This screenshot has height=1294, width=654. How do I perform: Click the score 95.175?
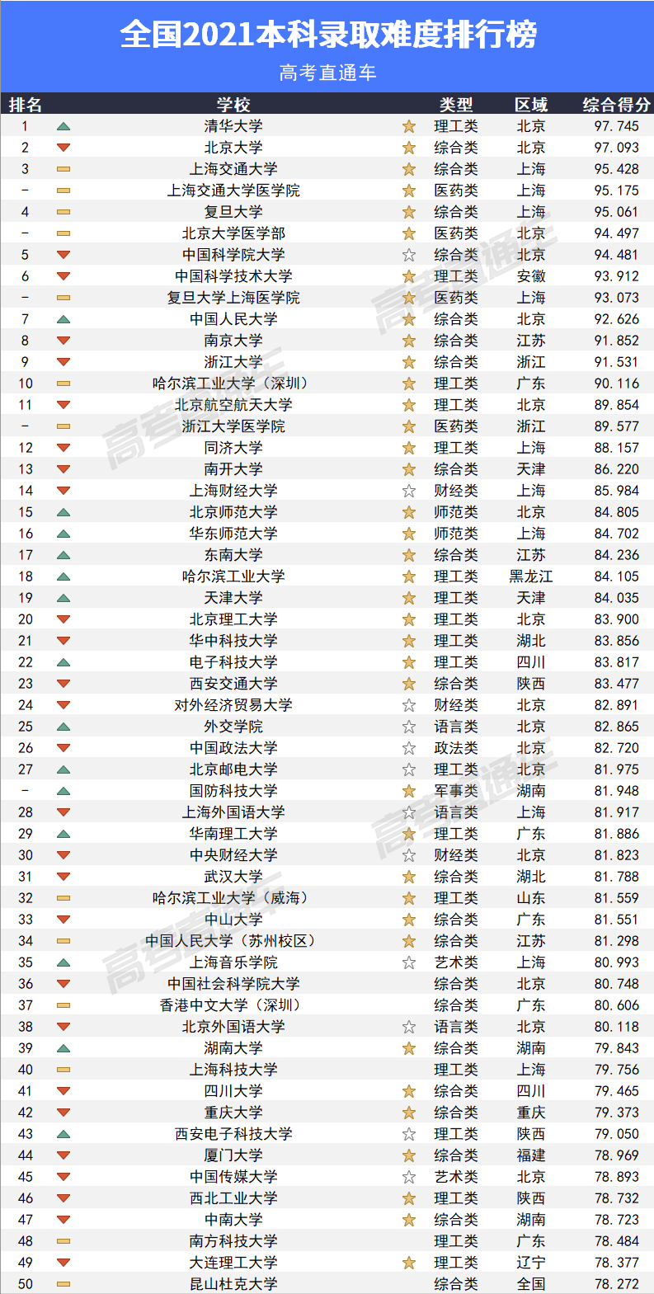[x=616, y=191]
